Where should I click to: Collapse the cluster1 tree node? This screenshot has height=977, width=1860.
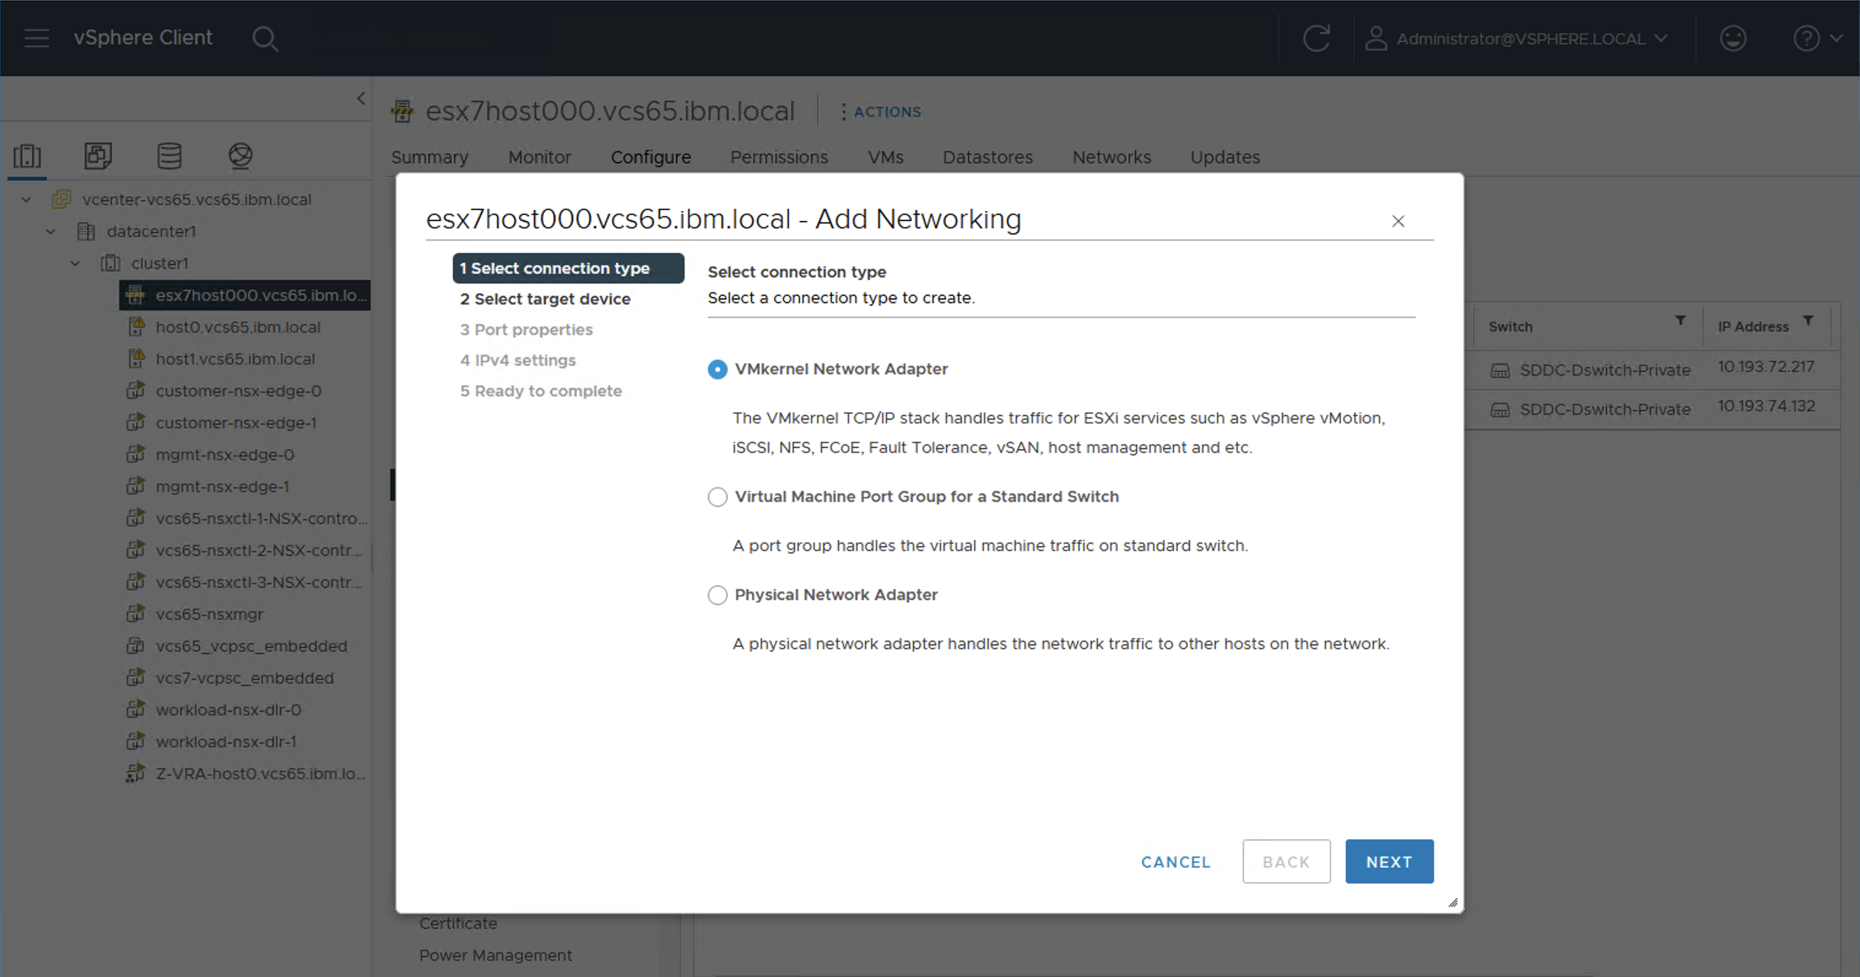75,263
